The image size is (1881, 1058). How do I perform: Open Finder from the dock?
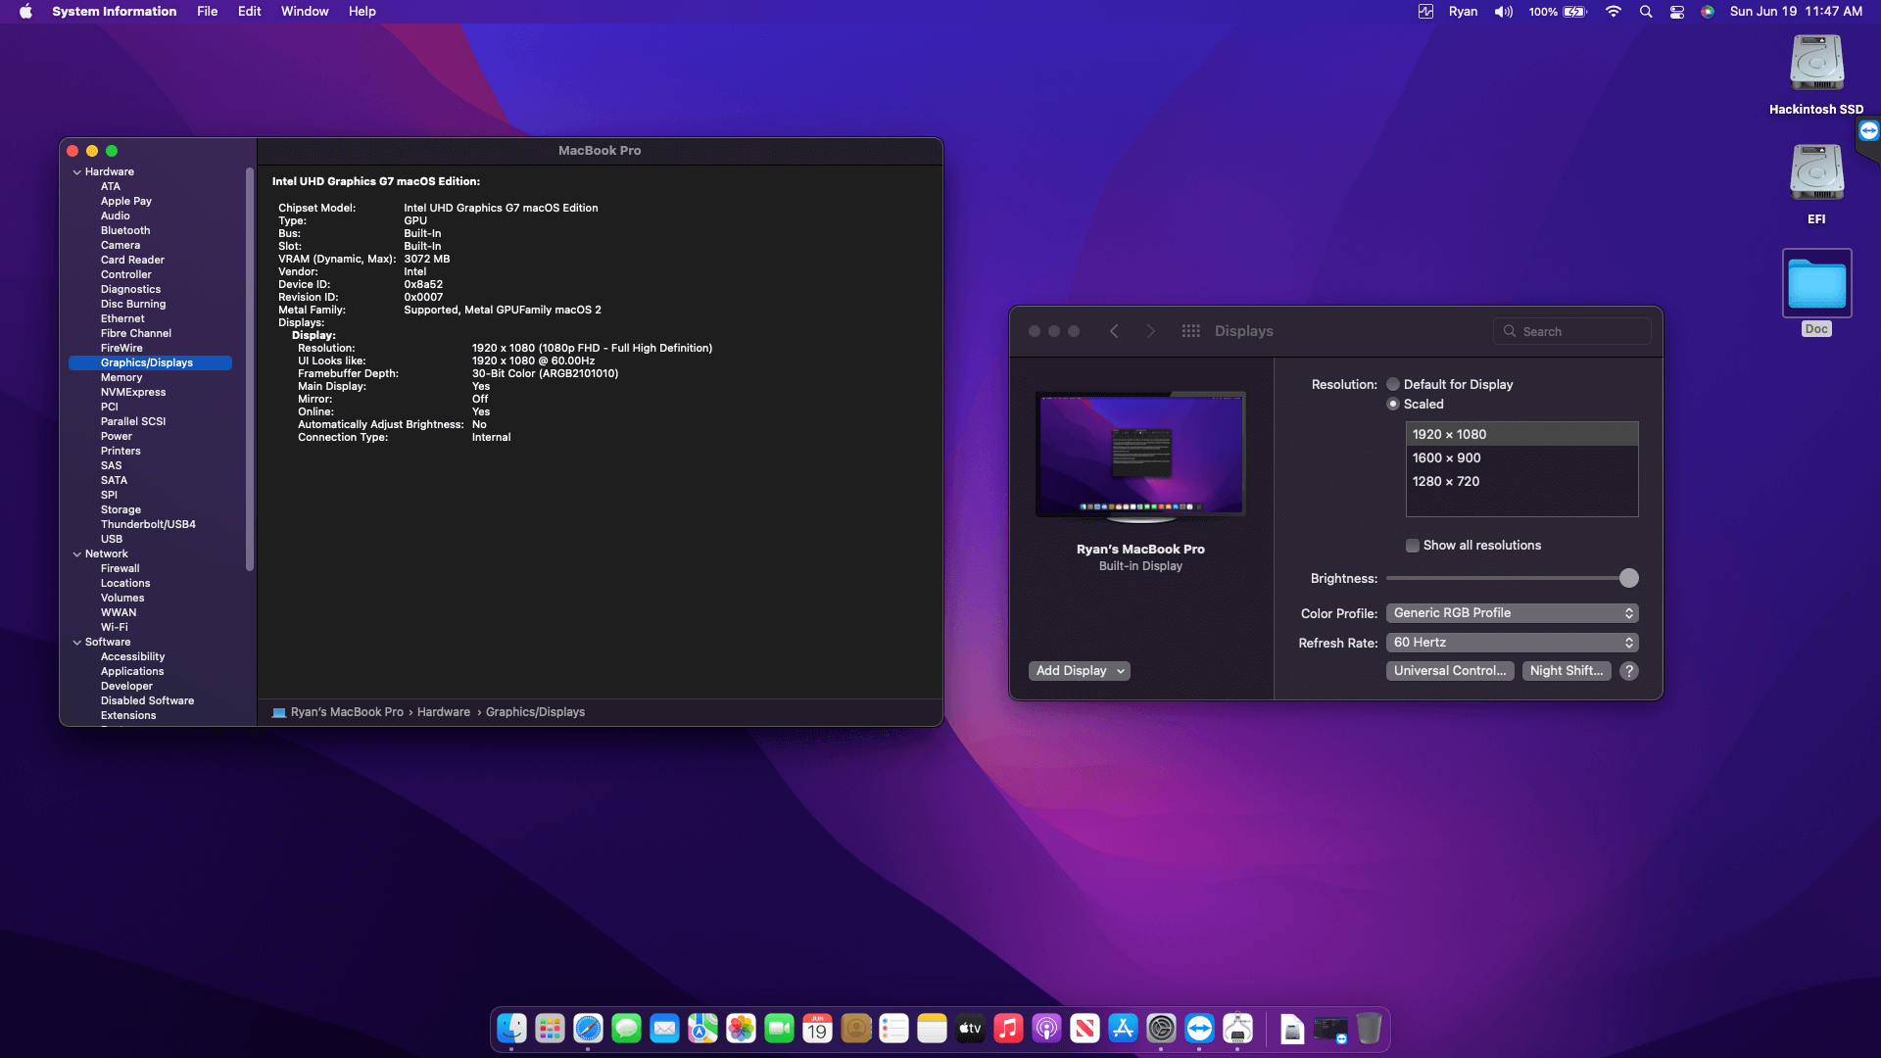pyautogui.click(x=511, y=1029)
